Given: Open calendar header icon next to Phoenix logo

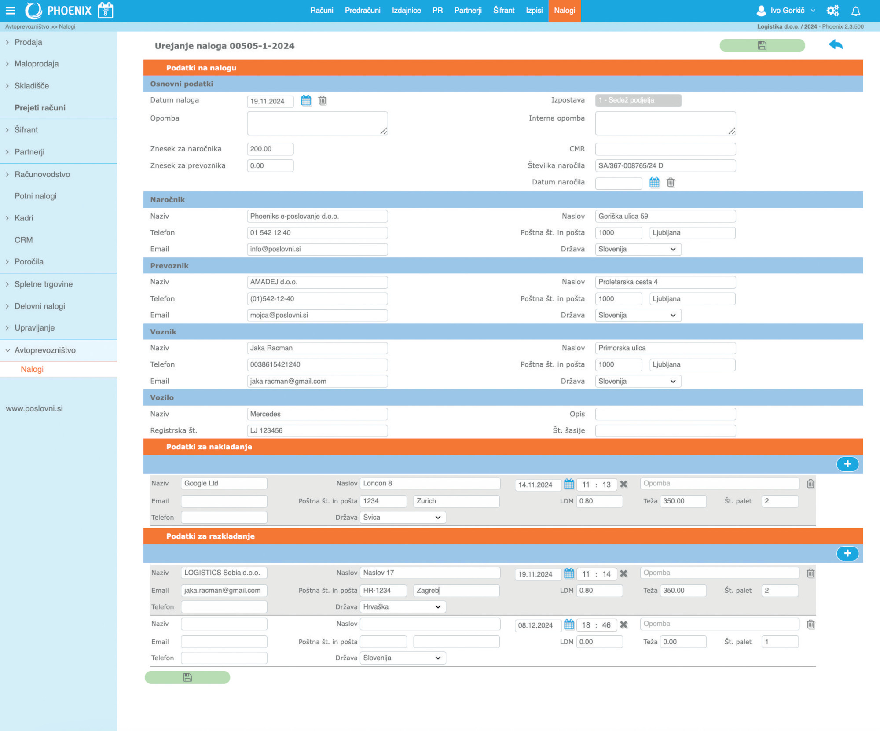Looking at the screenshot, I should coord(105,11).
